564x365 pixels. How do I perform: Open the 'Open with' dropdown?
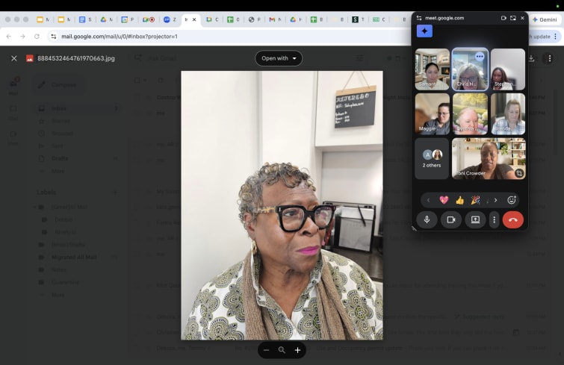[279, 58]
